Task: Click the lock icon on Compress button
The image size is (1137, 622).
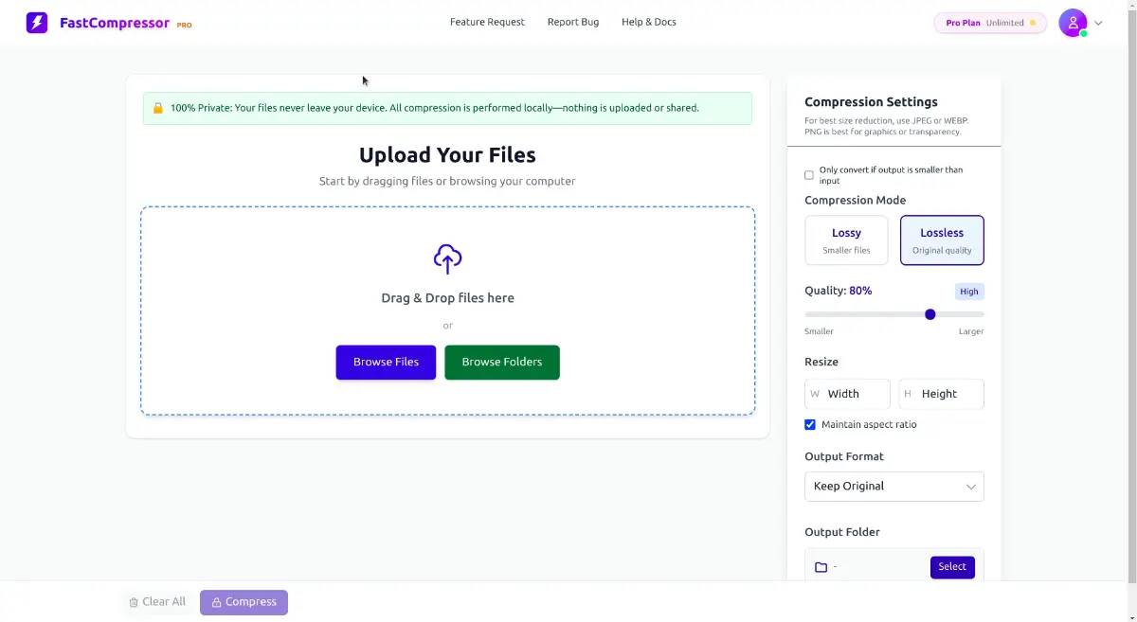Action: click(x=216, y=602)
